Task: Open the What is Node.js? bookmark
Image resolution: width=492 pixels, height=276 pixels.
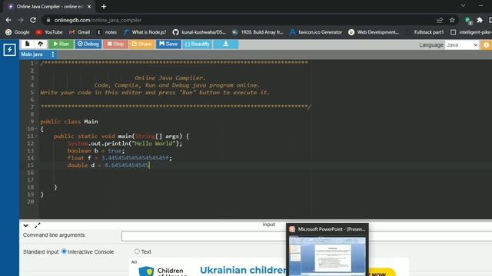Action: click(145, 32)
